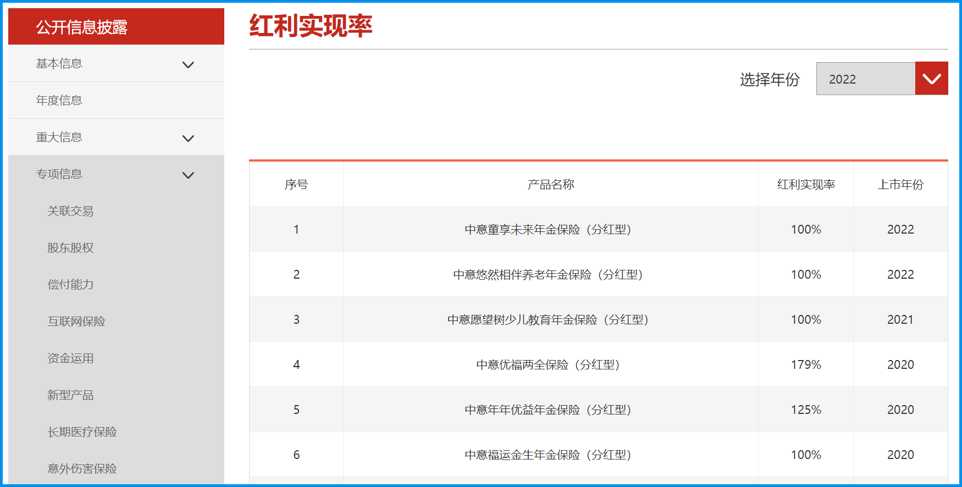962x487 pixels.
Task: Click the 红利实现率 column header
Action: click(x=806, y=185)
